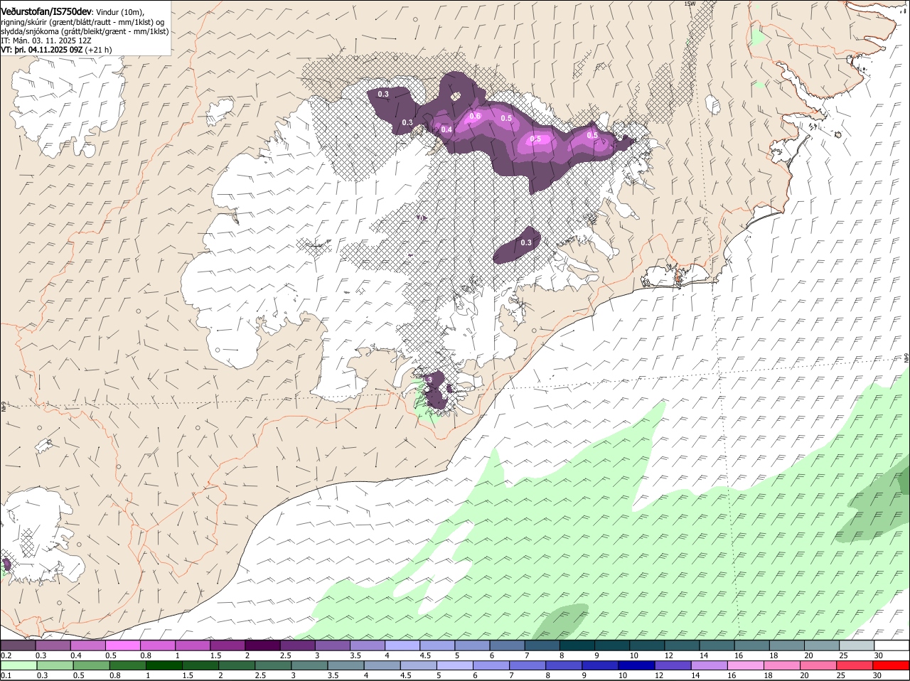Click the 0.6 snowfall contour label

(476, 116)
